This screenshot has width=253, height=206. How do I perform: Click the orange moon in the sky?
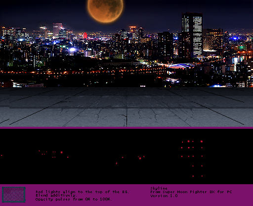pos(105,11)
